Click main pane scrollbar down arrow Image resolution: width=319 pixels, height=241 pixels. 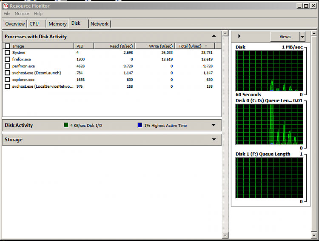(225, 235)
